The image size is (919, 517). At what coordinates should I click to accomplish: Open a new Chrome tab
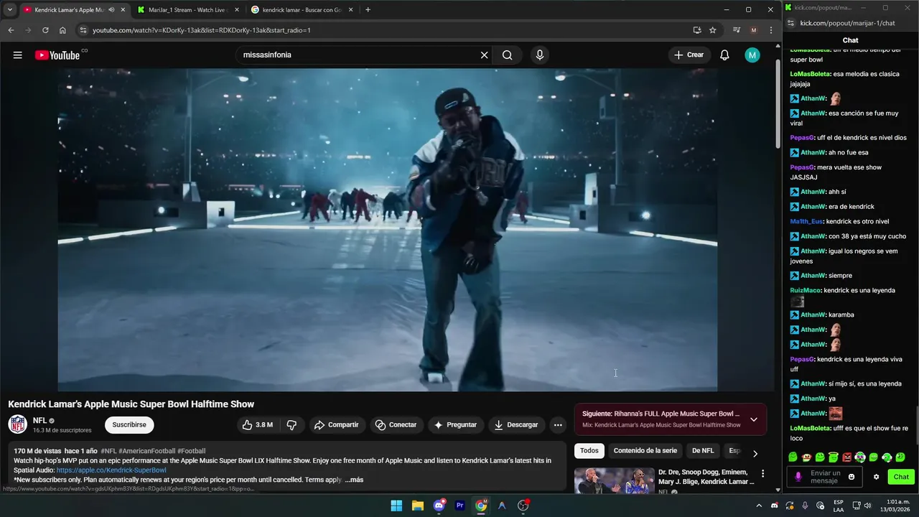tap(368, 10)
